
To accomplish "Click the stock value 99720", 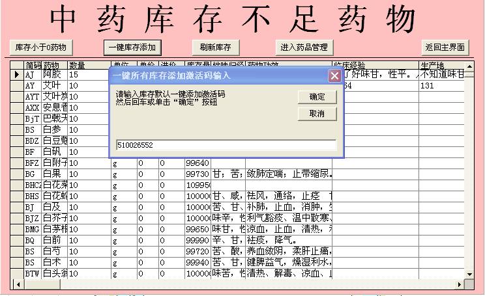I will tap(198, 252).
